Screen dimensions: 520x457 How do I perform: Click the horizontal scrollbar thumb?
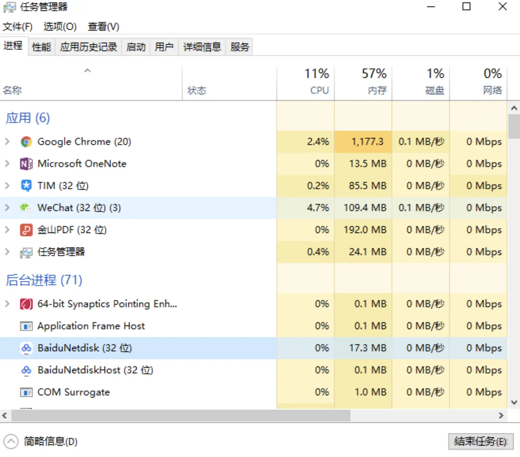pos(181,416)
